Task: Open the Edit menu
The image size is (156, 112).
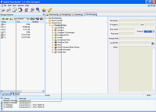Action: click(9, 5)
